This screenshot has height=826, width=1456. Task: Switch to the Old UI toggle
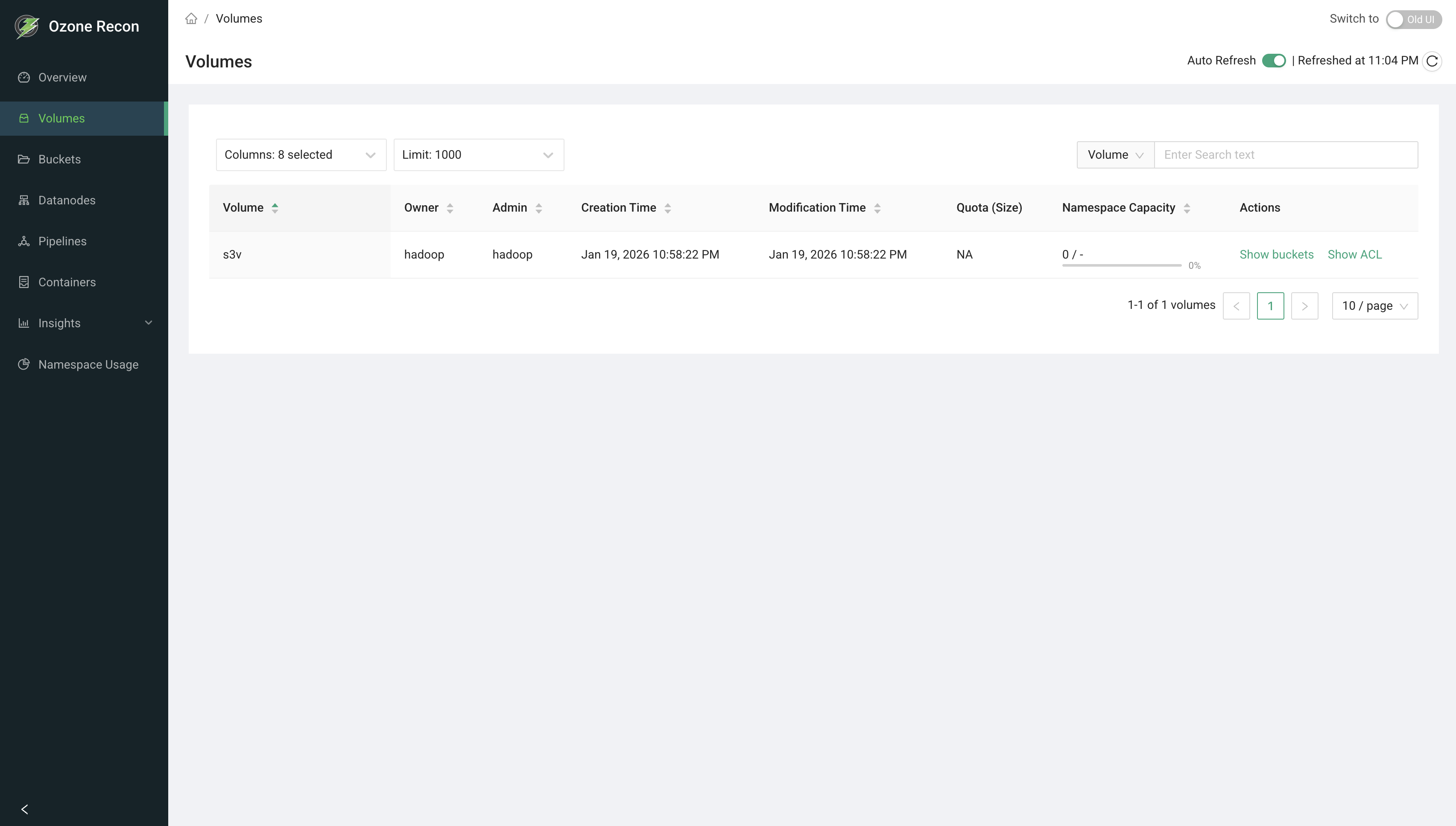click(1414, 19)
